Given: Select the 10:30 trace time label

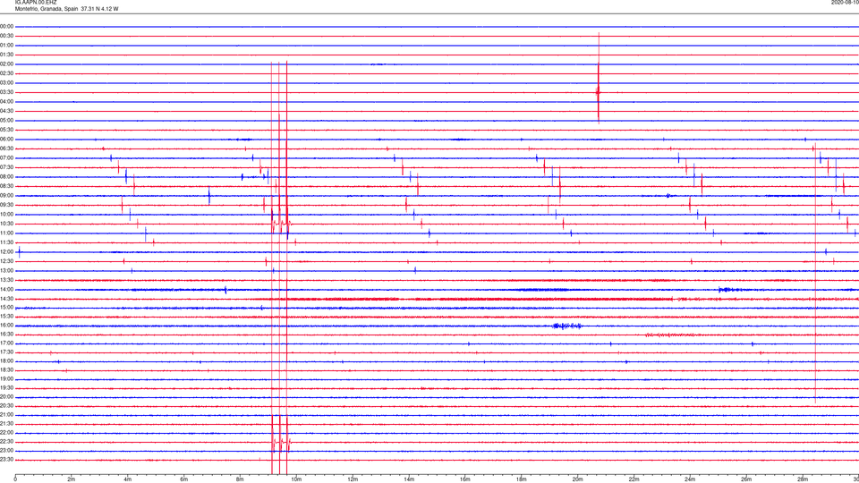Looking at the screenshot, I should point(6,224).
